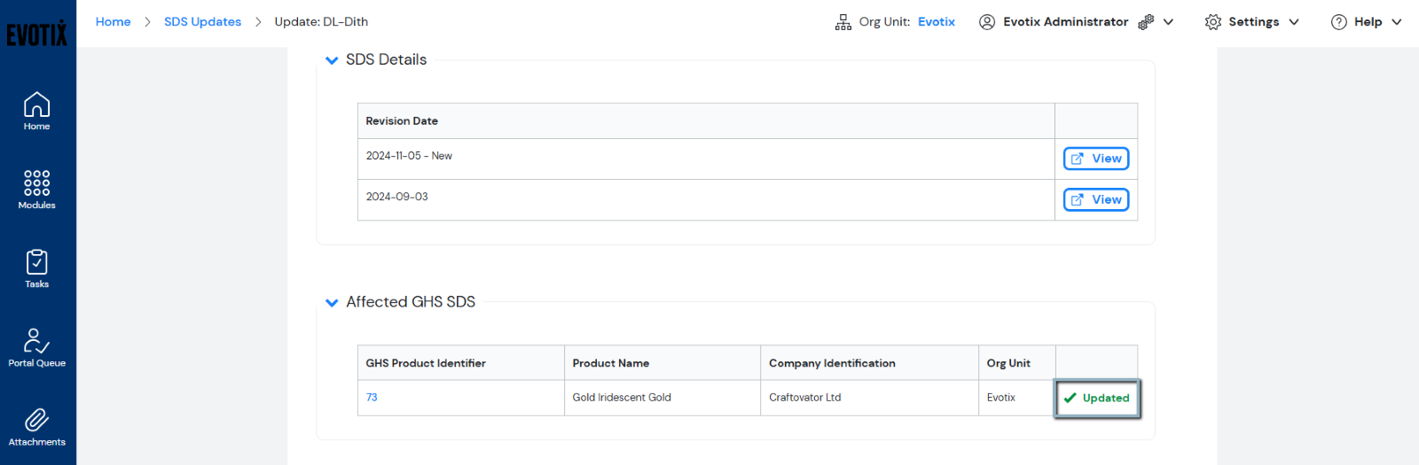Collapse the SDS Details section
Viewport: 1419px width, 465px height.
click(x=332, y=60)
